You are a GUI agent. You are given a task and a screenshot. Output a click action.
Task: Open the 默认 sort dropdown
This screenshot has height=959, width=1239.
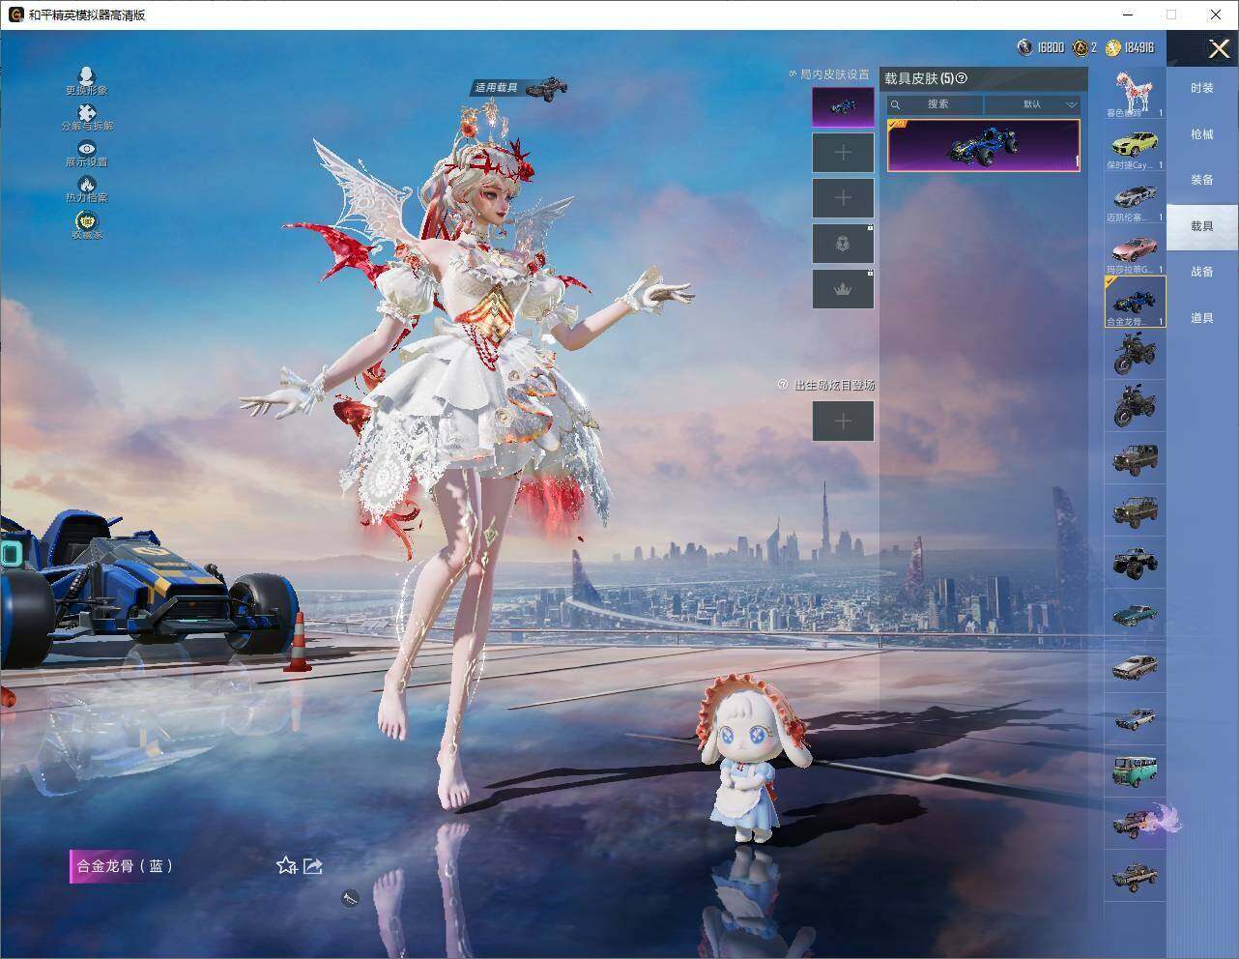[x=1032, y=104]
